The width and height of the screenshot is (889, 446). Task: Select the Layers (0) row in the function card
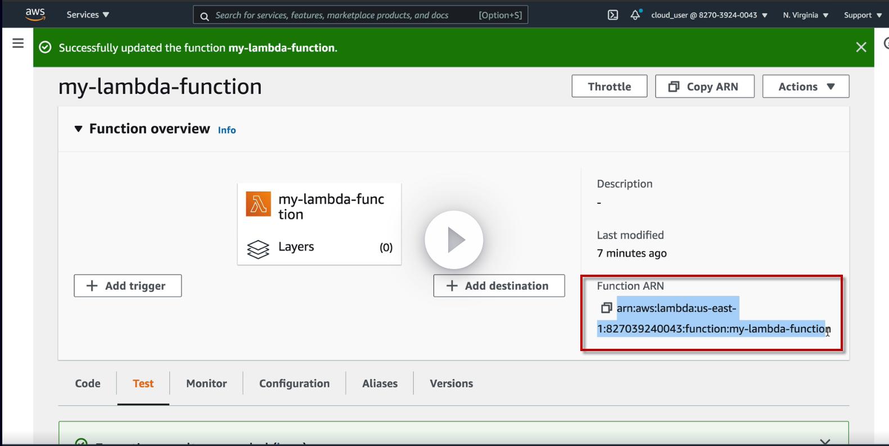point(319,248)
